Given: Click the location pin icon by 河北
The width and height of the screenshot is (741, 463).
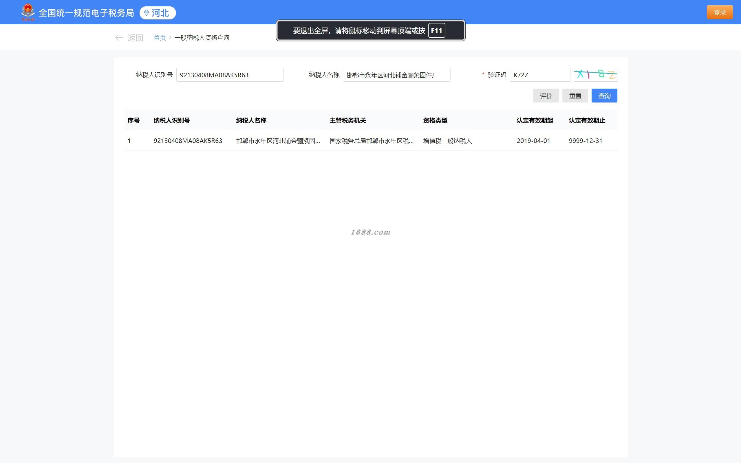Looking at the screenshot, I should 146,13.
